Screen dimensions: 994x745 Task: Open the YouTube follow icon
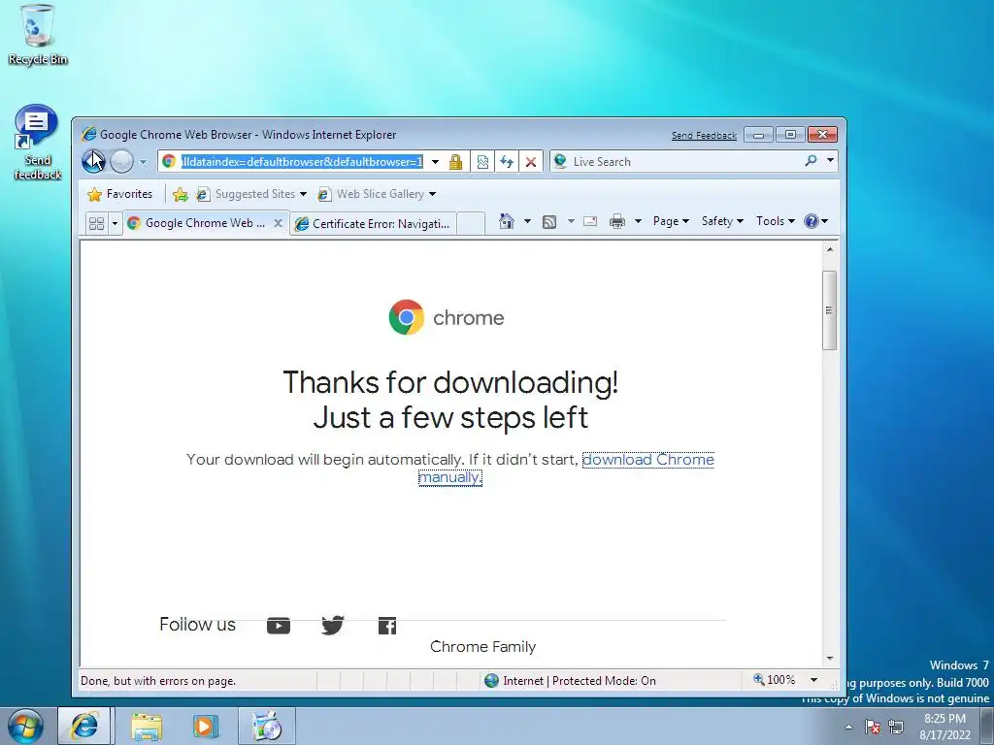tap(279, 626)
